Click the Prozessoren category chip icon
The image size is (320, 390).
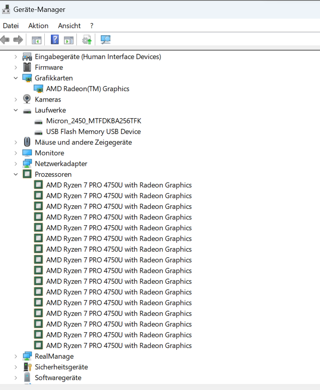click(x=27, y=174)
